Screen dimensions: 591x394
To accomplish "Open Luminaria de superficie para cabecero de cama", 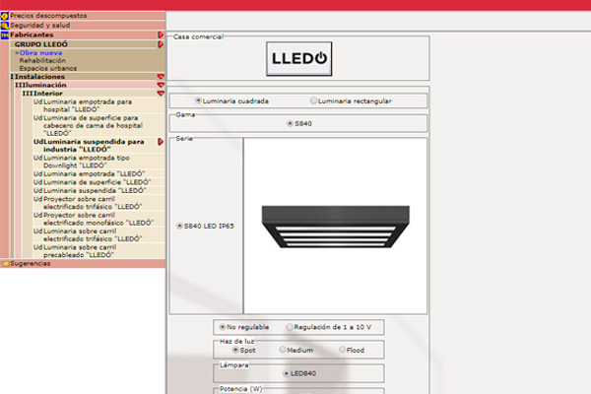I will pos(93,125).
